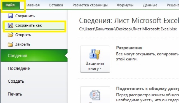
Task: Open the Разметка страницы tab
Action: (x=90, y=5)
